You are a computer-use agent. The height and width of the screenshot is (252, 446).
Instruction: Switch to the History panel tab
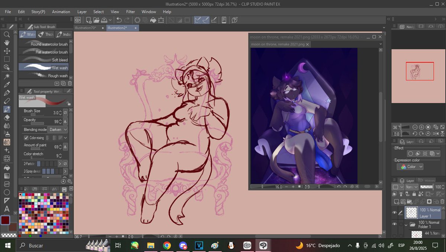coord(427,180)
